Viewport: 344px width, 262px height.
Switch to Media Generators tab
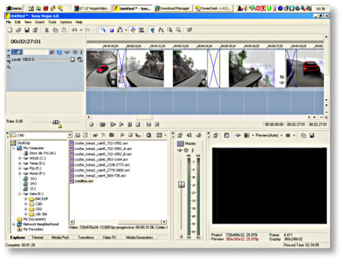point(139,237)
